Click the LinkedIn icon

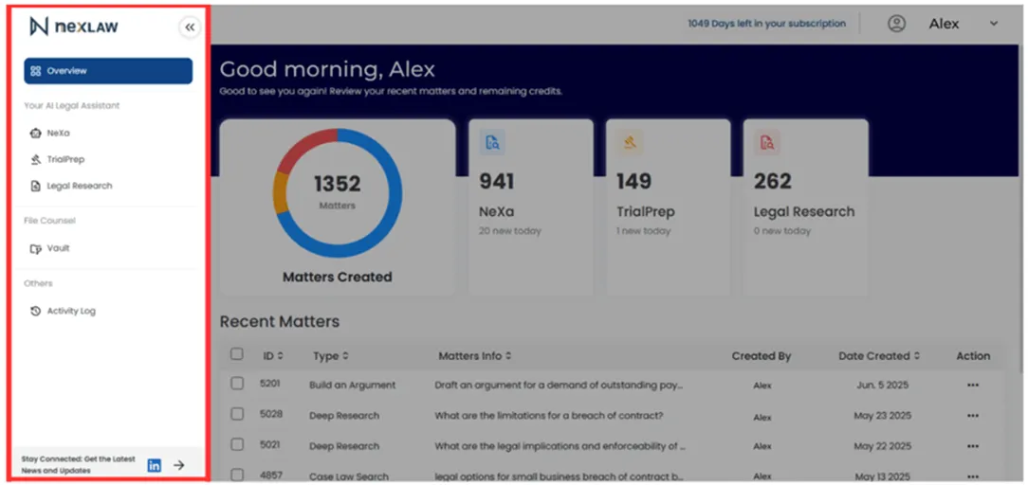154,465
